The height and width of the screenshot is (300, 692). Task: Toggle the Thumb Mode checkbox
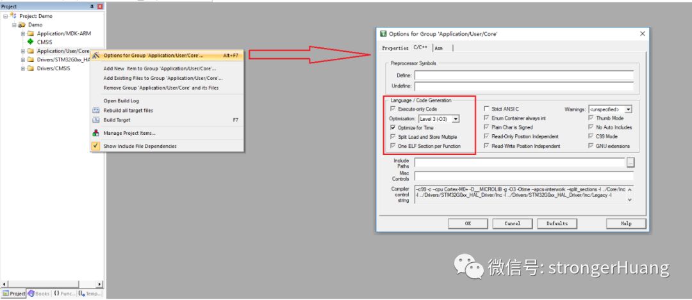coord(591,118)
